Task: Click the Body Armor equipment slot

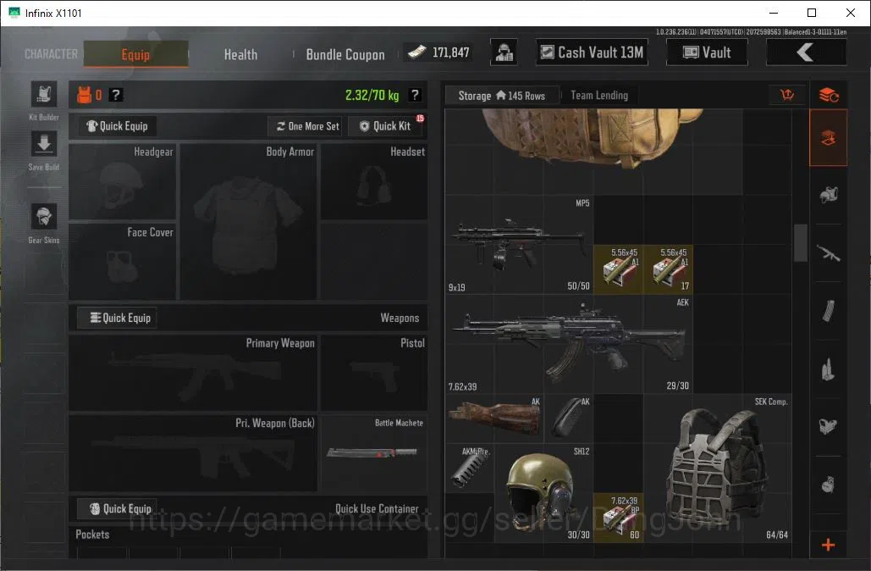Action: pyautogui.click(x=248, y=221)
